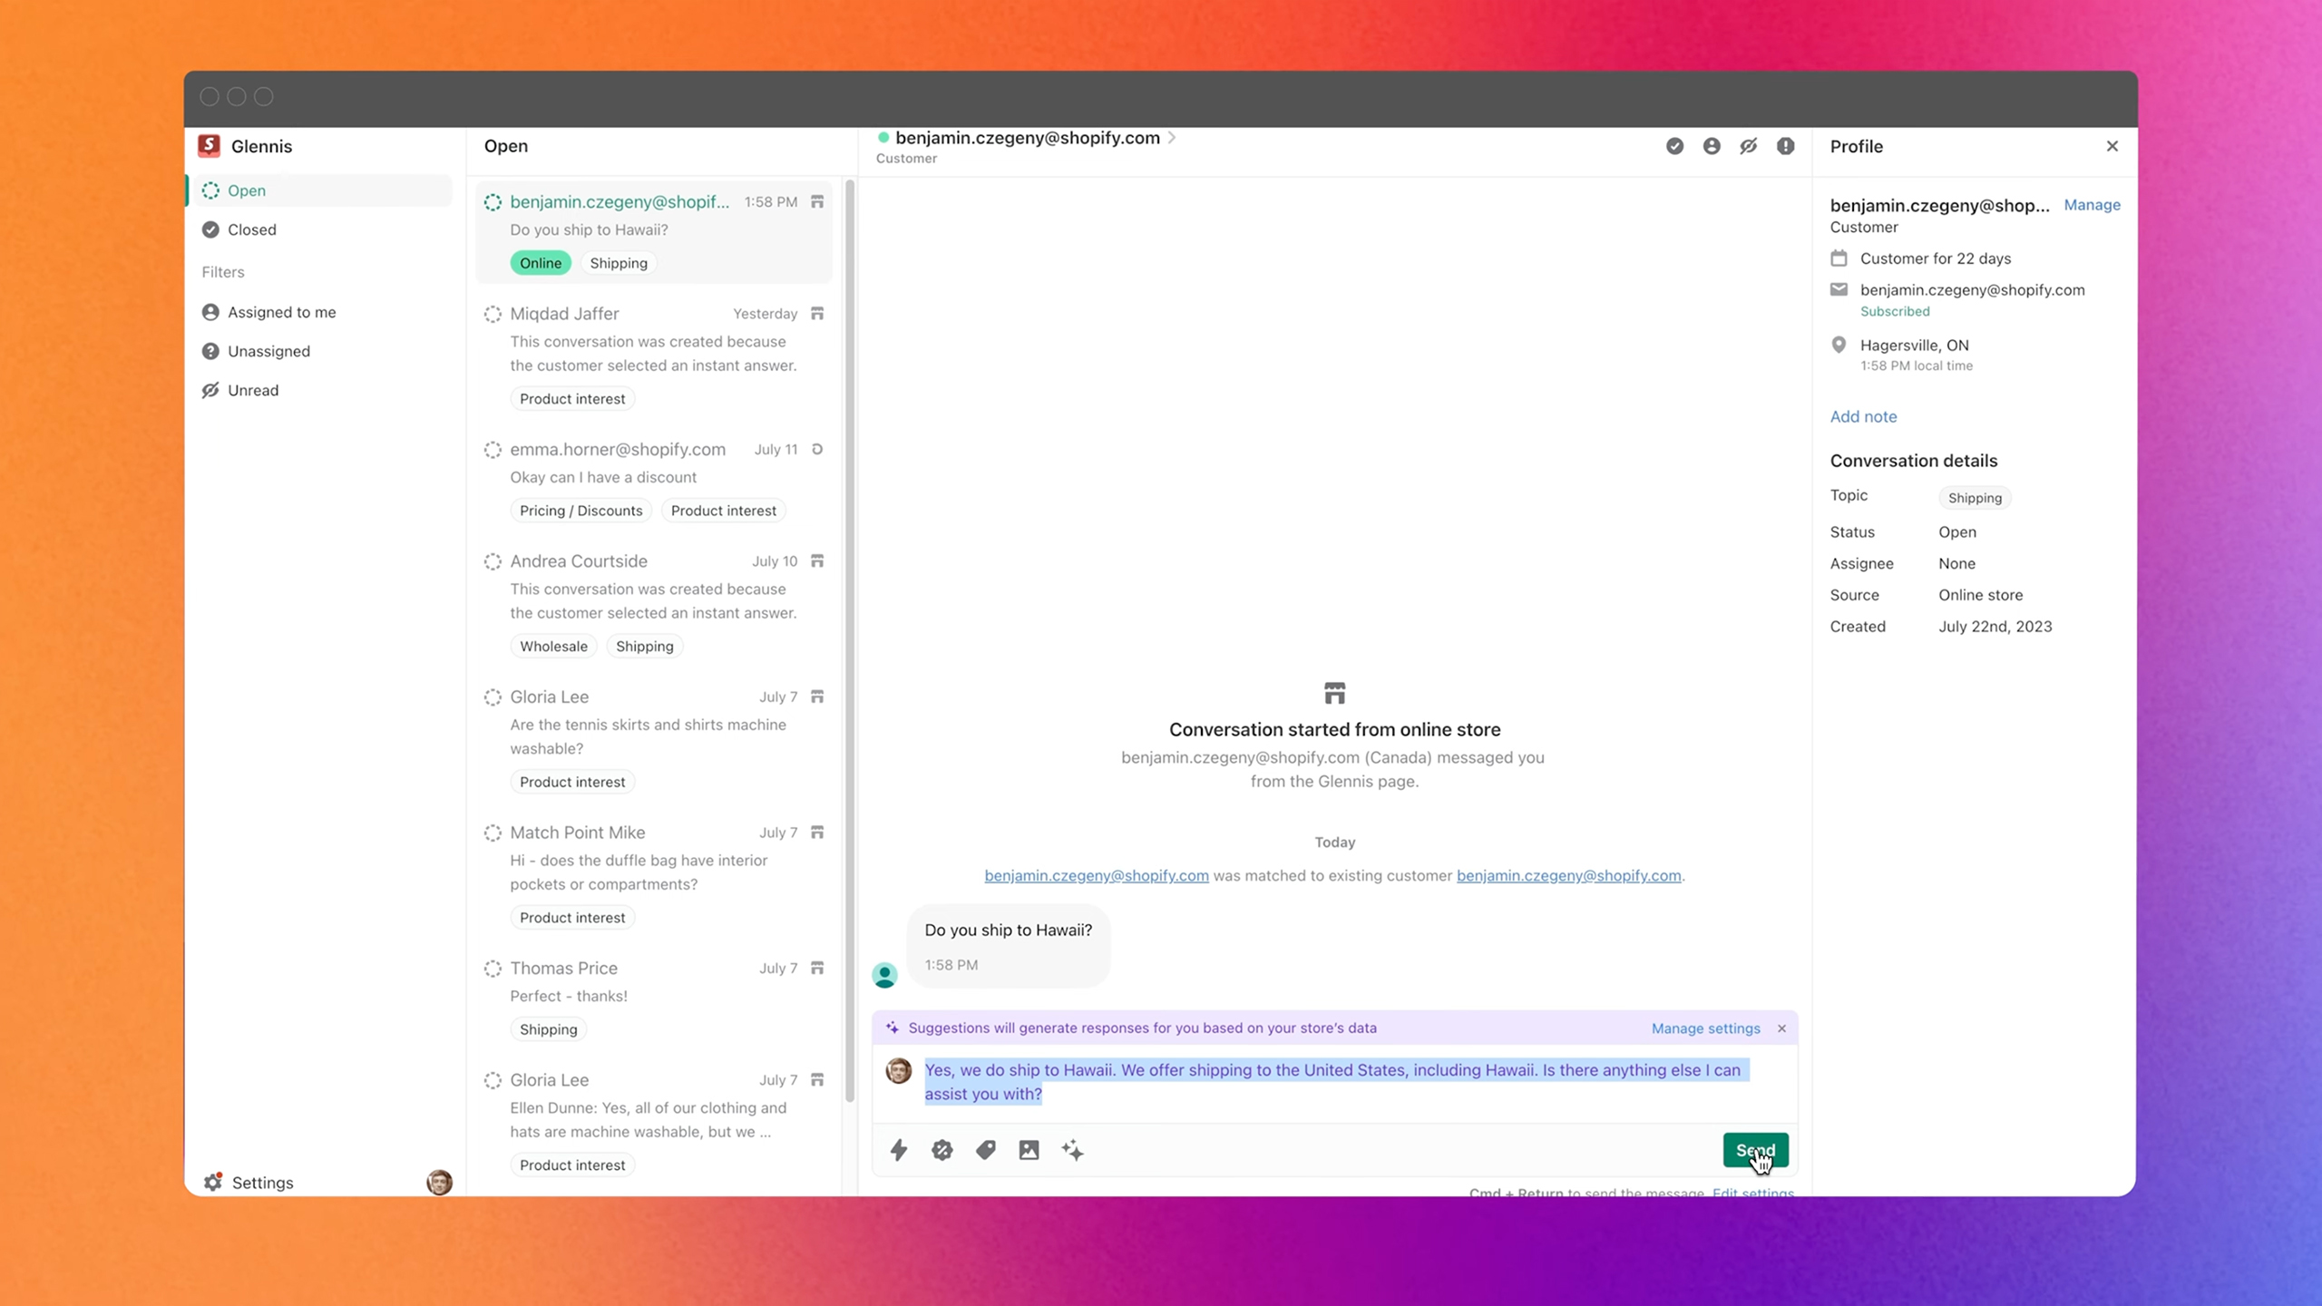Open the Shipping topic dropdown in details
This screenshot has height=1306, width=2322.
pos(1974,498)
